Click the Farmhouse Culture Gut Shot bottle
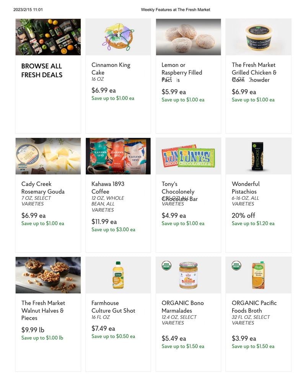The height and width of the screenshot is (390, 306). point(118,275)
